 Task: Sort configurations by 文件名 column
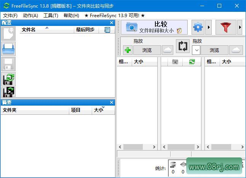click(47, 30)
